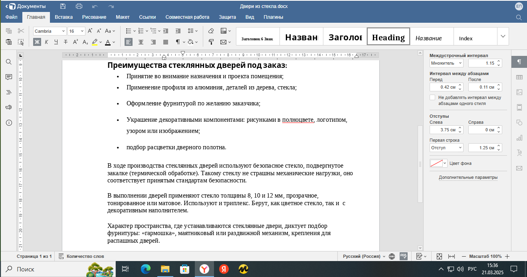Click the yellow highlight color button
This screenshot has height=277, width=527.
click(x=95, y=42)
